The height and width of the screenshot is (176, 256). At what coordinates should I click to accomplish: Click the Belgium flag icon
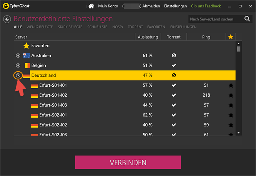click(27, 65)
